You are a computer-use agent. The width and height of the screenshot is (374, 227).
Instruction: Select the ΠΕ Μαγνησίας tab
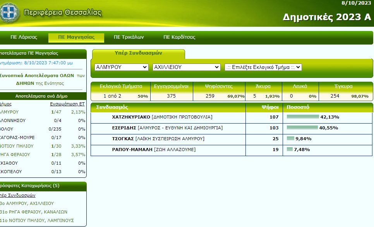coord(76,38)
